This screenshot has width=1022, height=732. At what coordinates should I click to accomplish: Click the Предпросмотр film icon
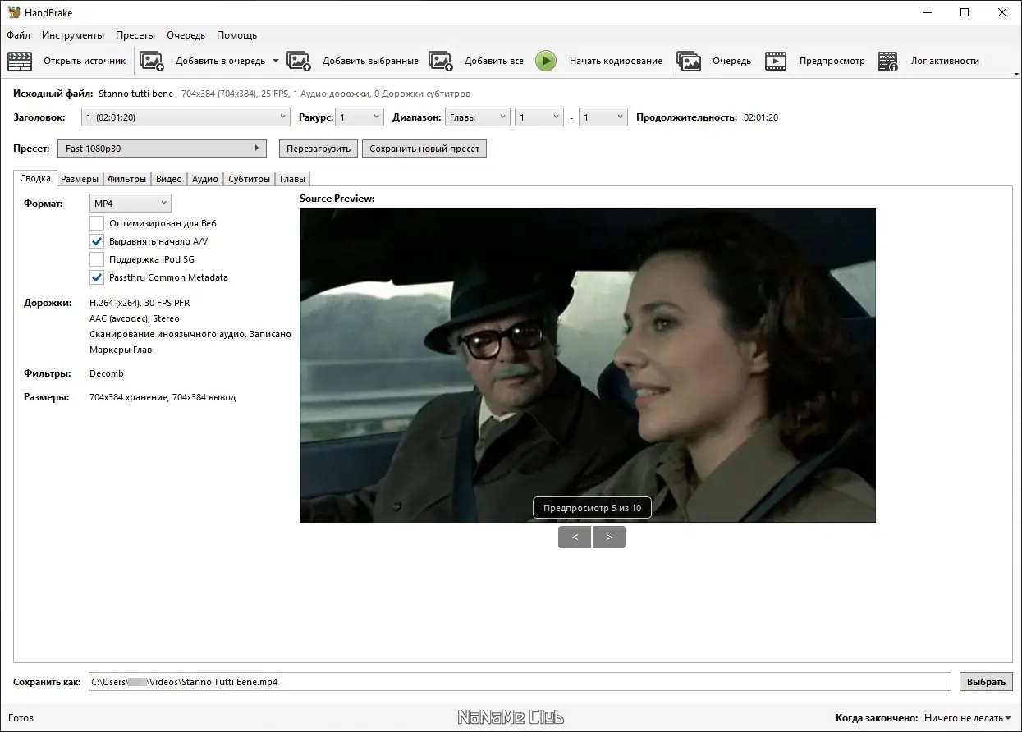(776, 61)
